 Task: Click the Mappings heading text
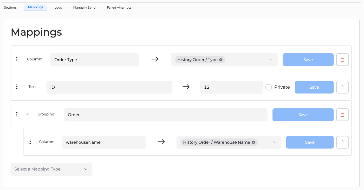[36, 32]
